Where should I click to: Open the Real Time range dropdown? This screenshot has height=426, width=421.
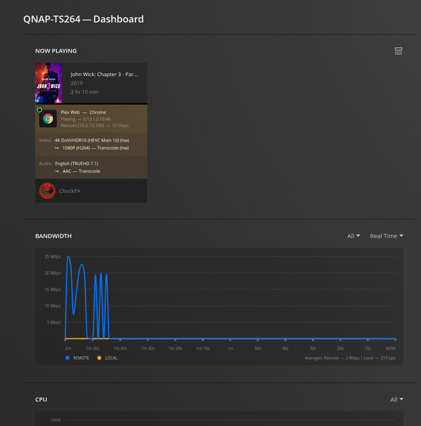coord(386,236)
